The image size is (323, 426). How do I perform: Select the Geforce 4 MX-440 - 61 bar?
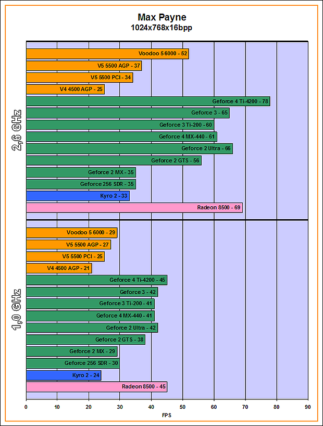pos(121,137)
